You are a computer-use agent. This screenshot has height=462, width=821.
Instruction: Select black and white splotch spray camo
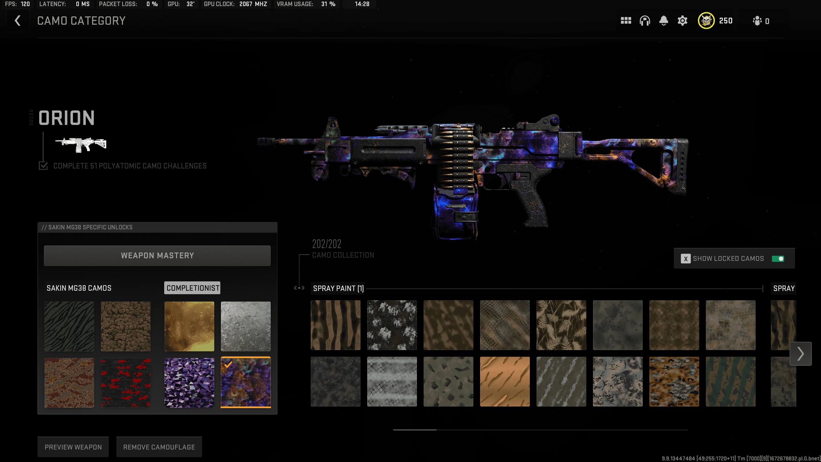pos(392,325)
